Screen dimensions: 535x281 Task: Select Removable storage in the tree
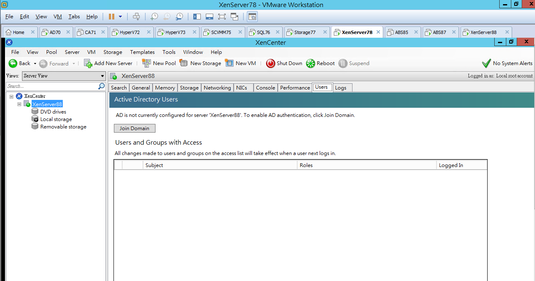coord(63,127)
